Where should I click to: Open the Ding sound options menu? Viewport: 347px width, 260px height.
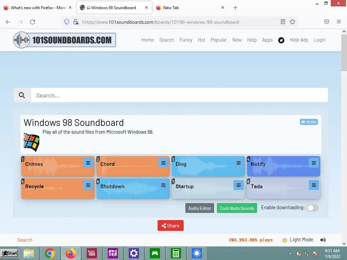(239, 163)
